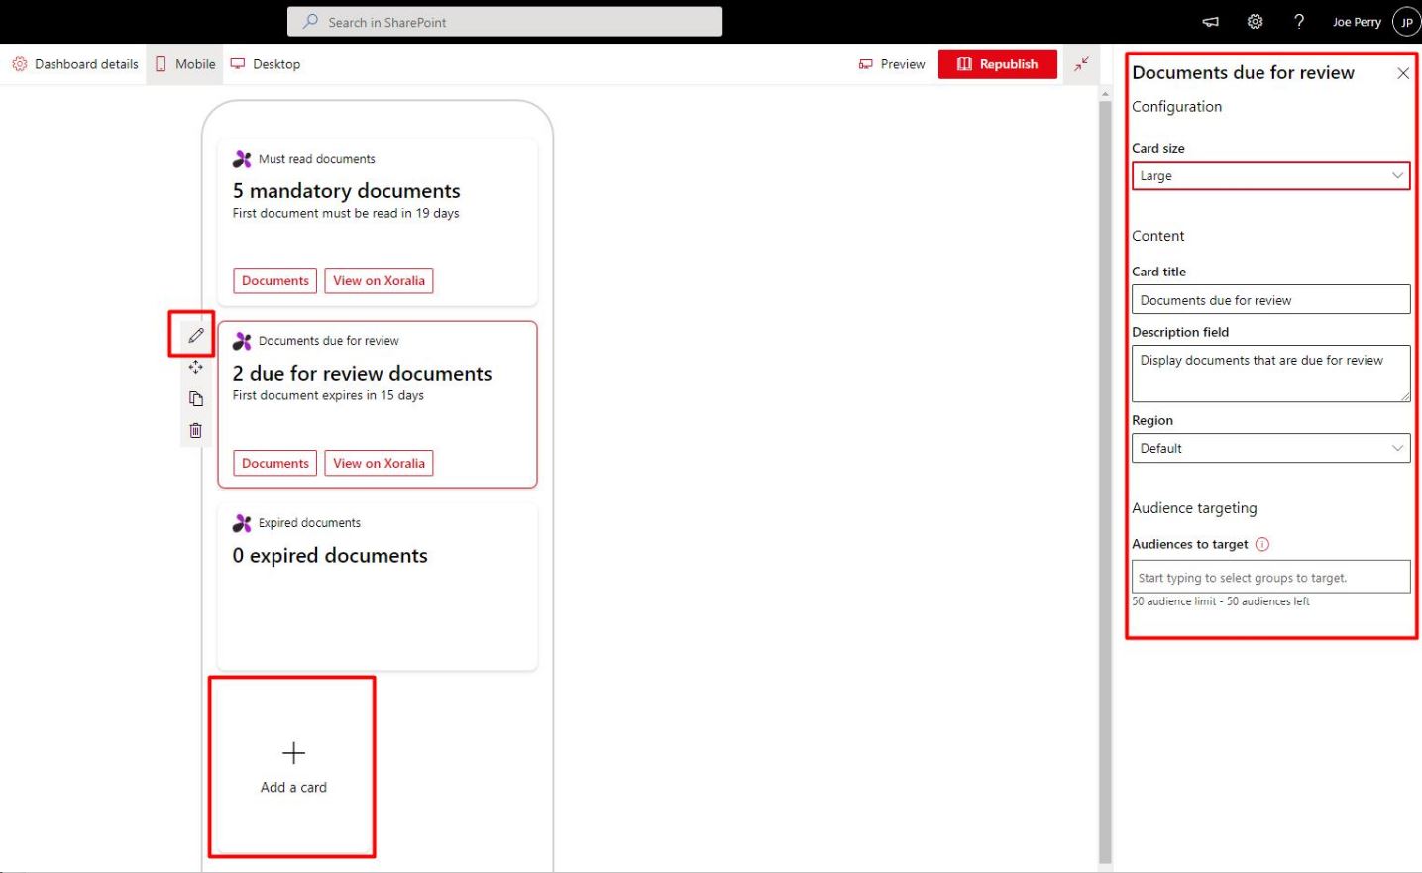This screenshot has width=1422, height=873.
Task: Switch to Mobile view tab
Action: pos(185,64)
